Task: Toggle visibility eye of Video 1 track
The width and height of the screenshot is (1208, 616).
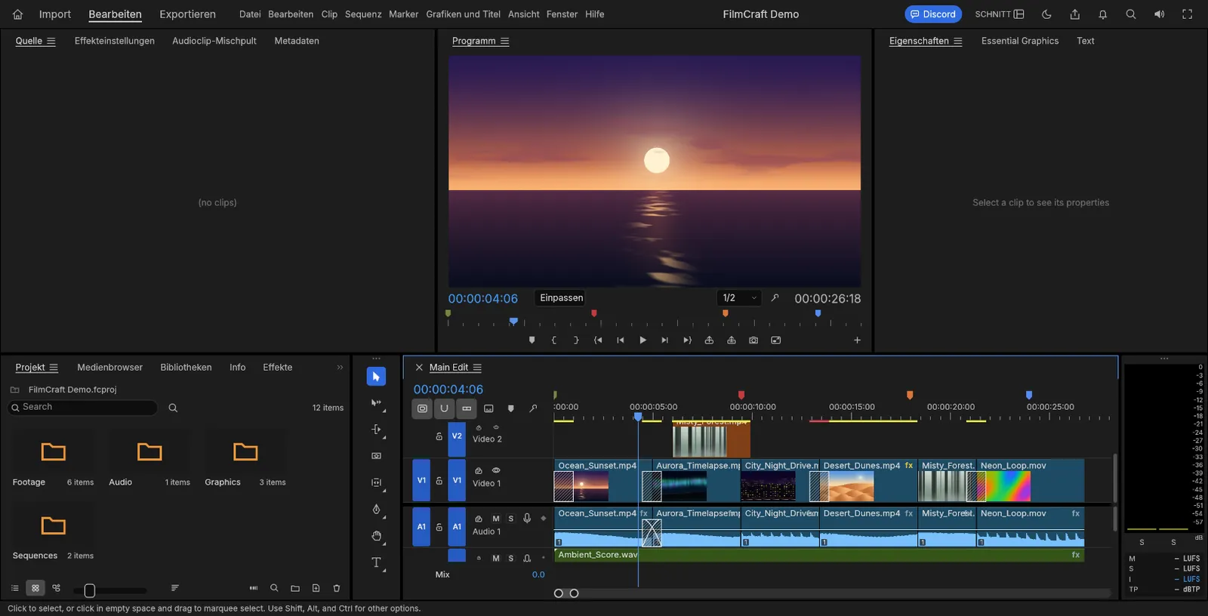Action: pyautogui.click(x=496, y=470)
